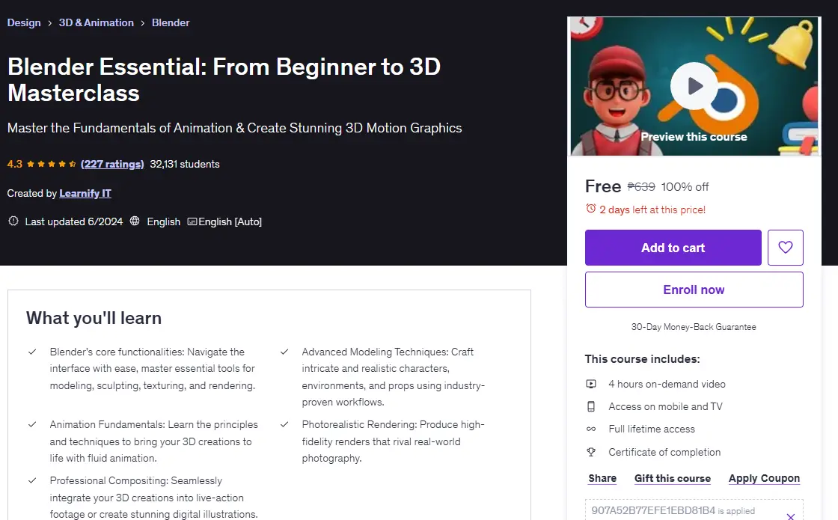This screenshot has width=838, height=520.
Task: Click the Free price label
Action: click(x=603, y=186)
